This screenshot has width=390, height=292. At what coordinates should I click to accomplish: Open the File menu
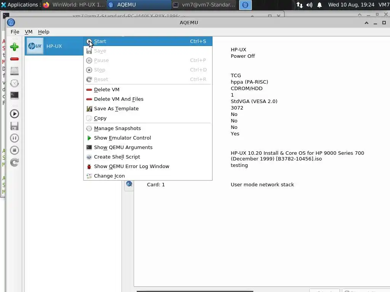[x=15, y=32]
